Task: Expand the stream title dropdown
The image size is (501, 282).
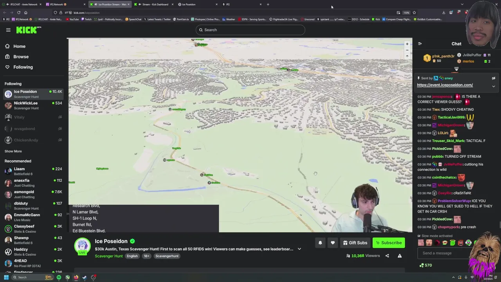Action: click(x=299, y=249)
